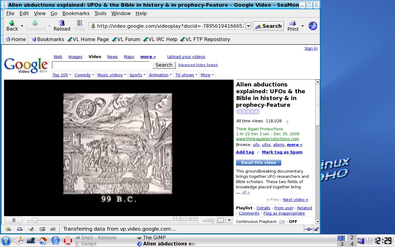Open Address Book from the status bar
The image size is (395, 247).
pyautogui.click(x=42, y=229)
